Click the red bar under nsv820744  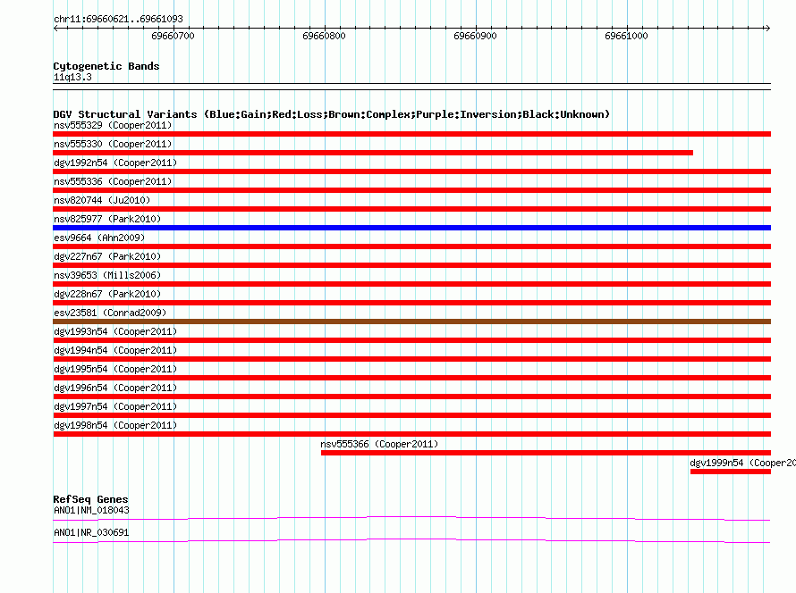click(411, 209)
